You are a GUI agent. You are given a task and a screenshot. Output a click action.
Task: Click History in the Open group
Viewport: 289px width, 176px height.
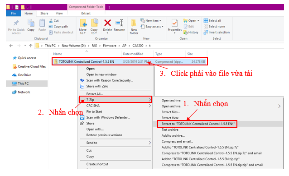pos(191,32)
